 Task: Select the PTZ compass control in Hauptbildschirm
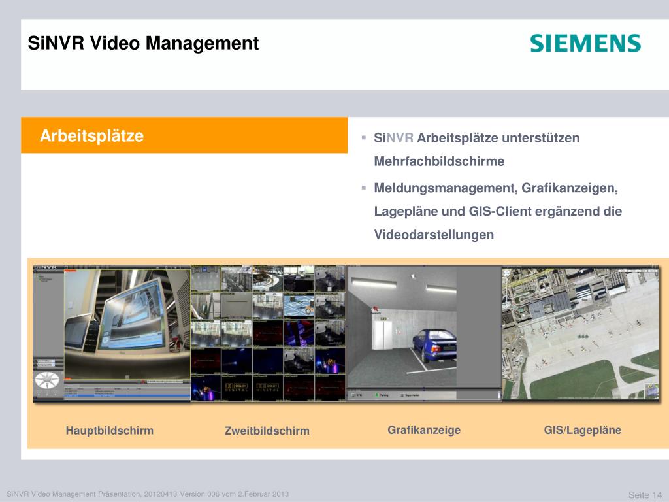click(x=47, y=380)
